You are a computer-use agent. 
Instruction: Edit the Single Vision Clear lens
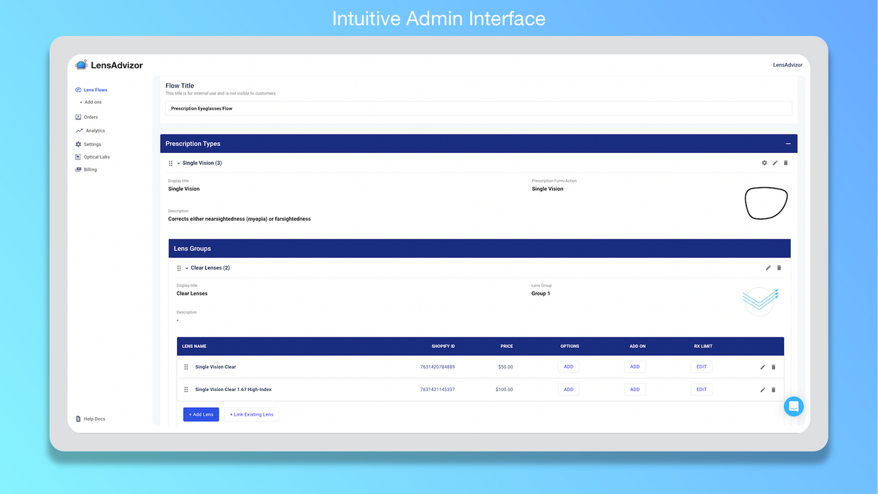pos(763,367)
